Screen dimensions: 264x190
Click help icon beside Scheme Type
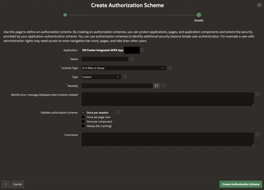coord(170,68)
